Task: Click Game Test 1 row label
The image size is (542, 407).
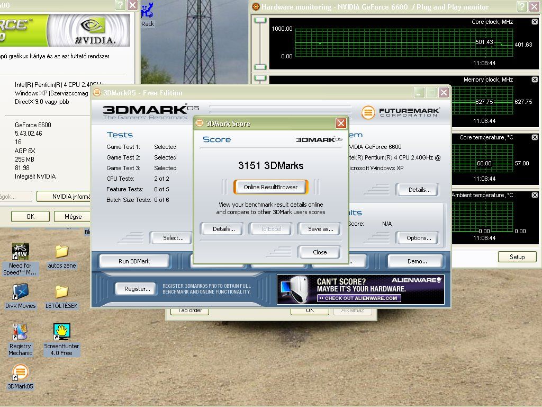Action: [123, 147]
